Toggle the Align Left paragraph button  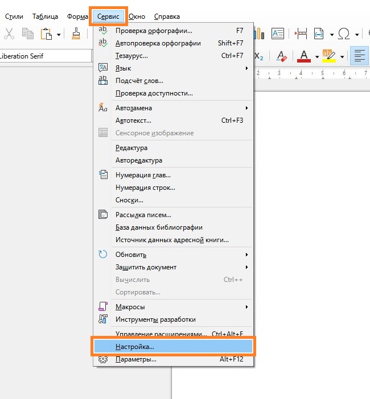click(x=359, y=56)
